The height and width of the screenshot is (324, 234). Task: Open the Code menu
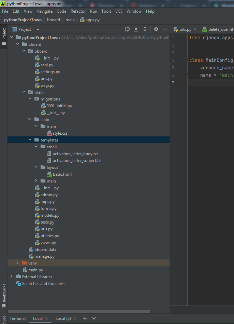click(61, 11)
